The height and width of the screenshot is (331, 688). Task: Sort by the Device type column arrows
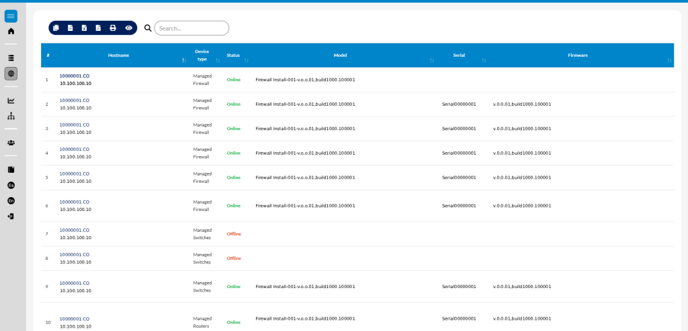pos(218,60)
